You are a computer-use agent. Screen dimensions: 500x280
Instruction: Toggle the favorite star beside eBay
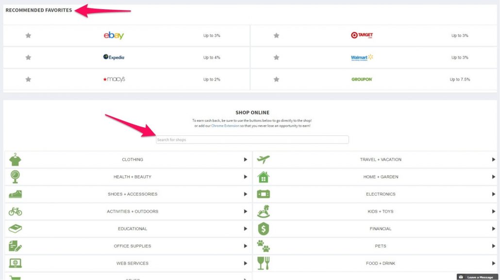28,35
